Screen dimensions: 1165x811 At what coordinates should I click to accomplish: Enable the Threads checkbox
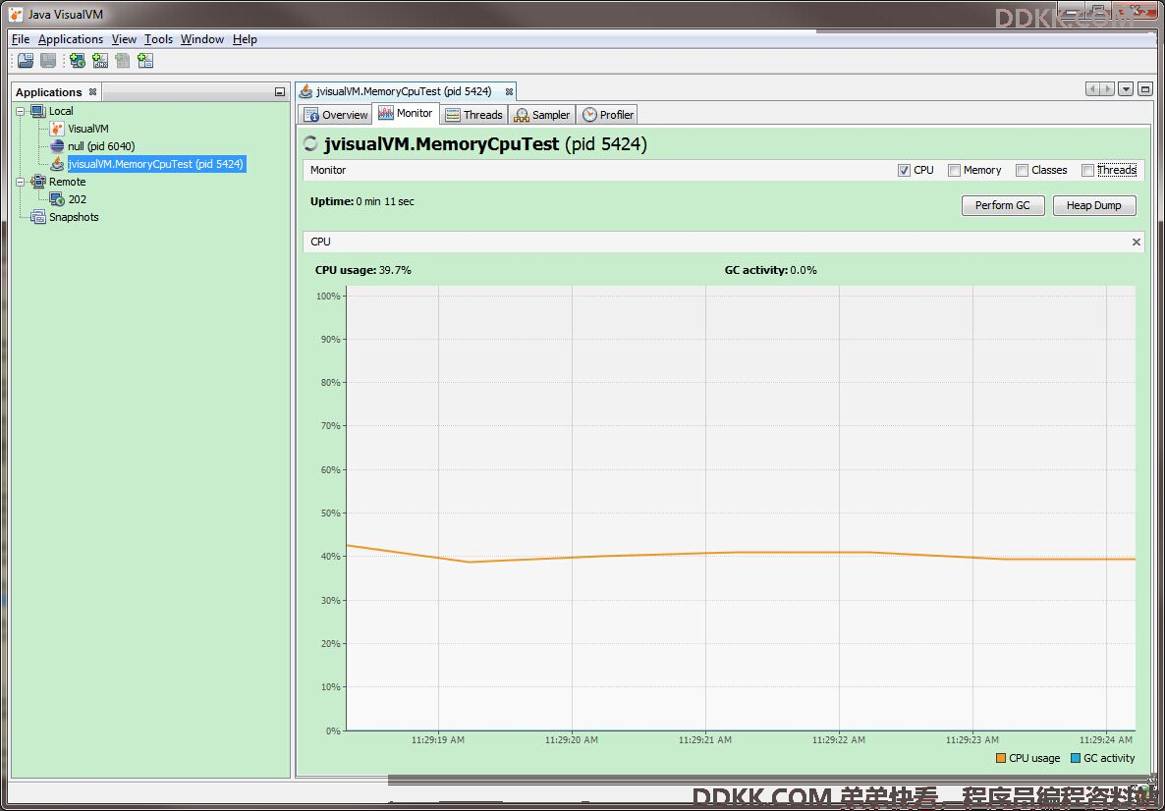click(x=1087, y=170)
